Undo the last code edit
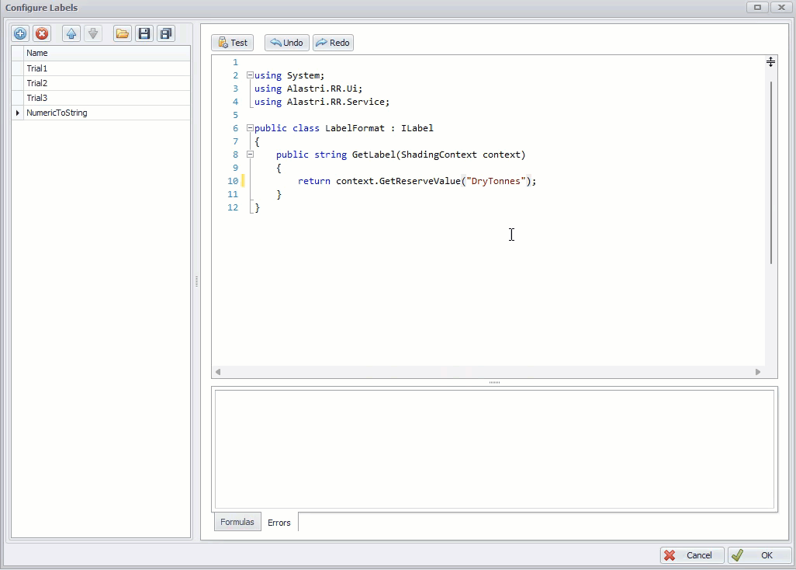 [286, 43]
